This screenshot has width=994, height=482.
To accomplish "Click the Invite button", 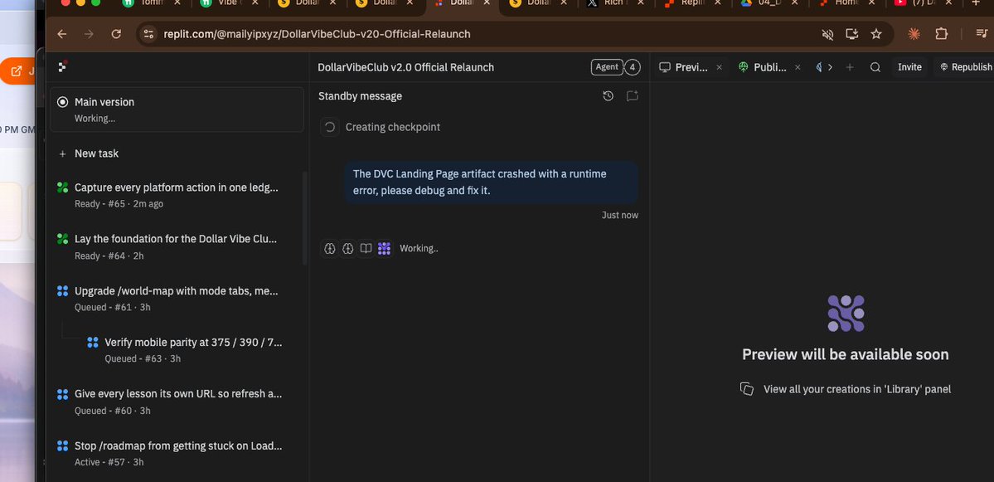I will 909,67.
